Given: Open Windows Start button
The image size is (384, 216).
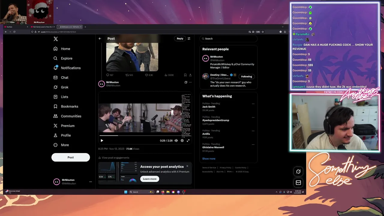Looking at the screenshot, I should click(x=126, y=192).
